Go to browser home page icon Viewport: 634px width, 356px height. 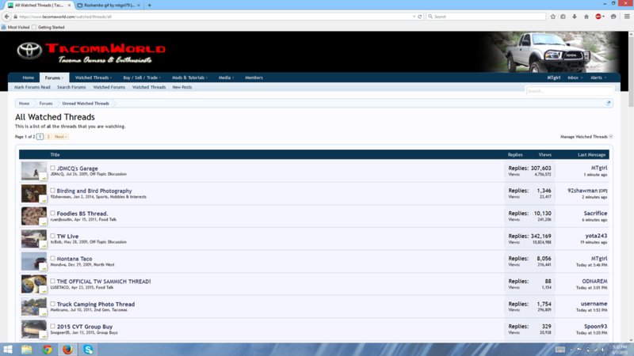(586, 17)
